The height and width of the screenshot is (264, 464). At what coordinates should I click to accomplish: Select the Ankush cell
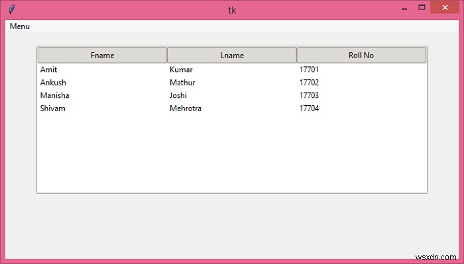(x=53, y=83)
